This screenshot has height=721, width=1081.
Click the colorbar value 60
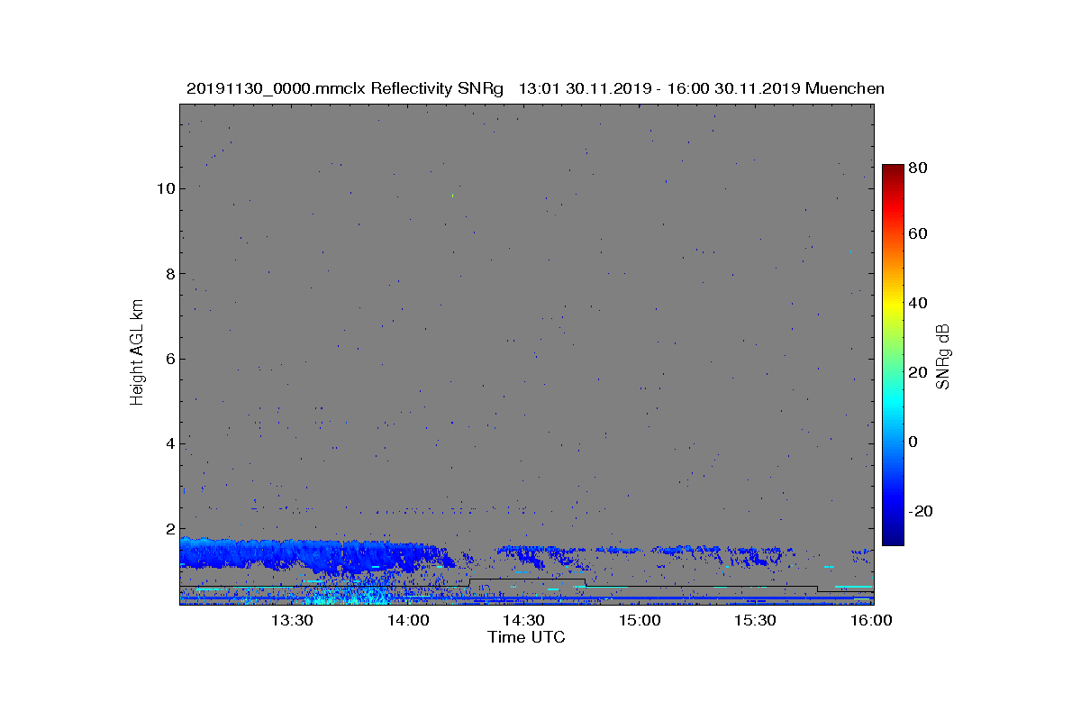click(x=920, y=234)
